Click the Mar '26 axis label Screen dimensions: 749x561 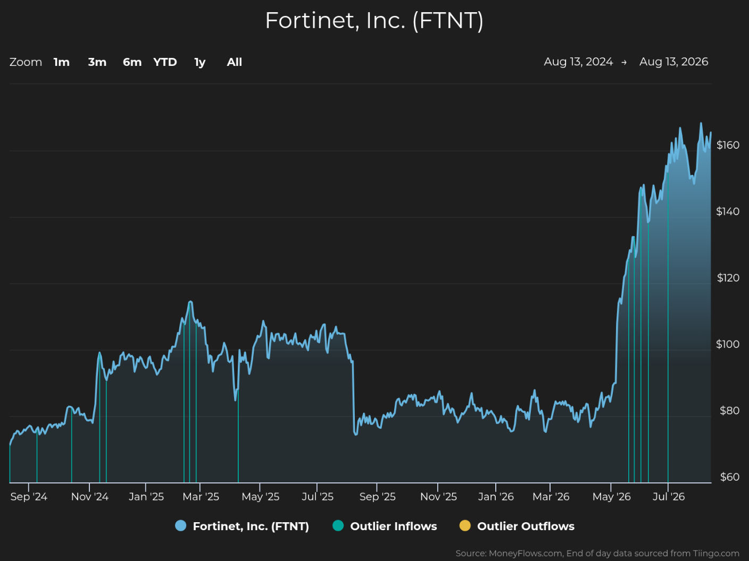pos(551,497)
